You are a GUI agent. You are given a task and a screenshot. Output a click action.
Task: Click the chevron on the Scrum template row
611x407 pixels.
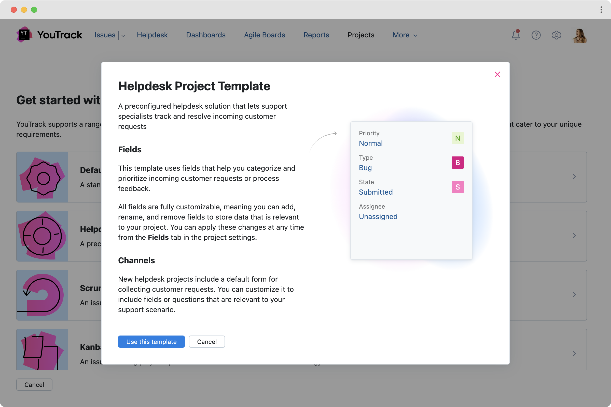(574, 295)
